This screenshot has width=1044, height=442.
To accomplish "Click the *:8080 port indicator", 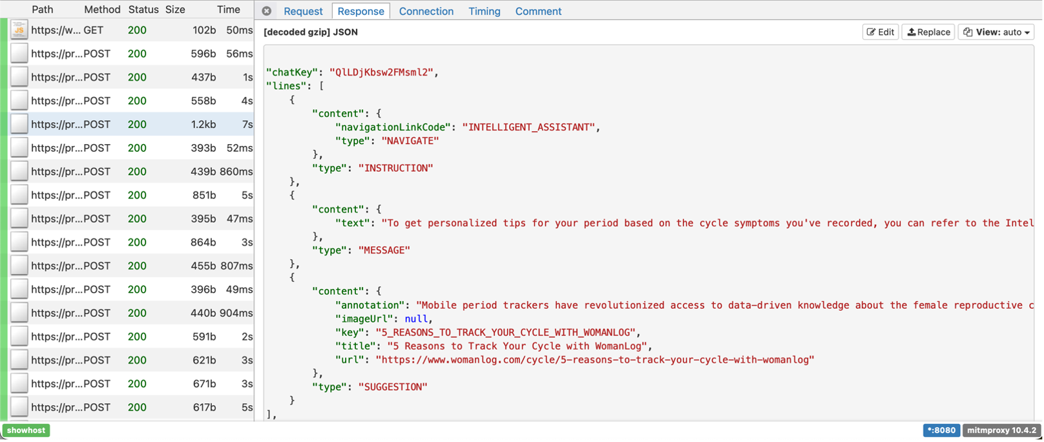I will click(x=941, y=430).
